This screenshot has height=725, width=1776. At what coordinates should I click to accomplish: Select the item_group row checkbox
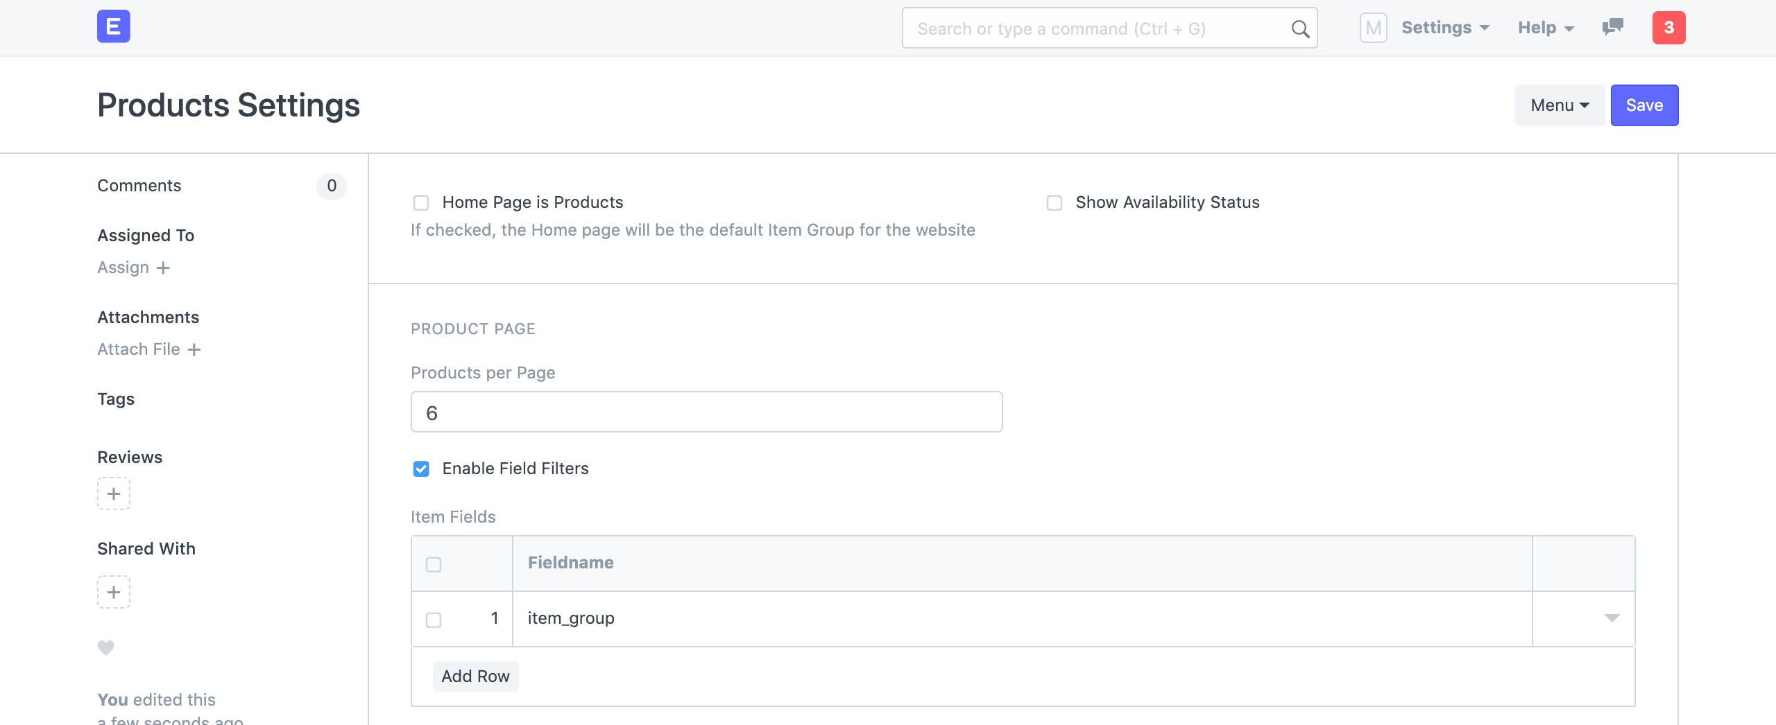[434, 620]
